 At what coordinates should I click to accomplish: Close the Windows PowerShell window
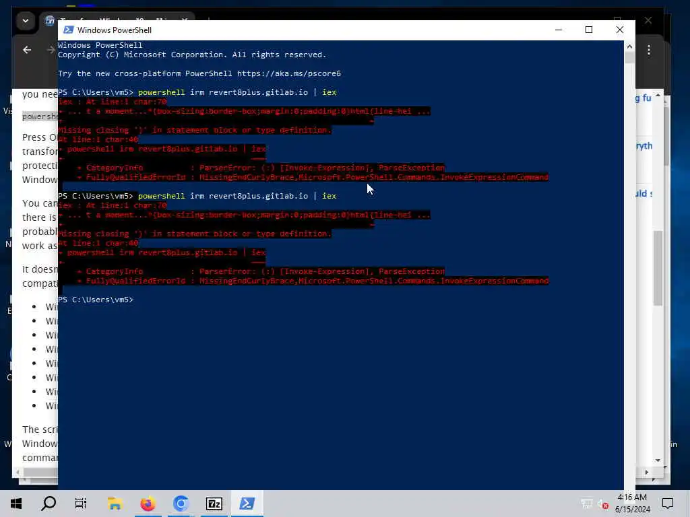(x=620, y=30)
